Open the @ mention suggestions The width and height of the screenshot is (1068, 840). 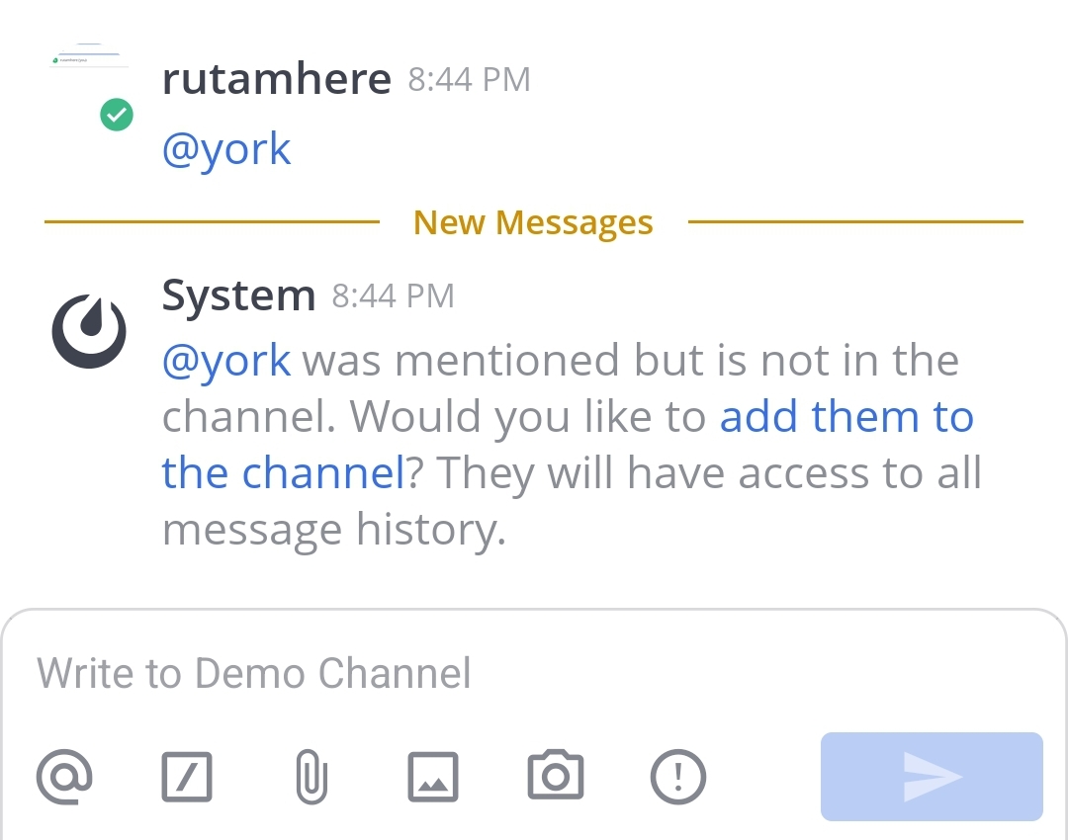[63, 776]
